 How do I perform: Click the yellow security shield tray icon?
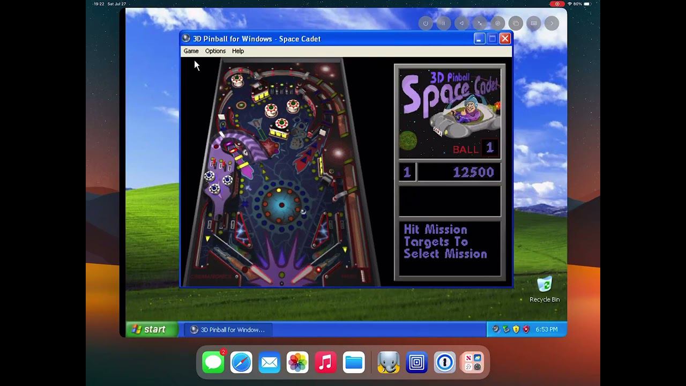516,329
